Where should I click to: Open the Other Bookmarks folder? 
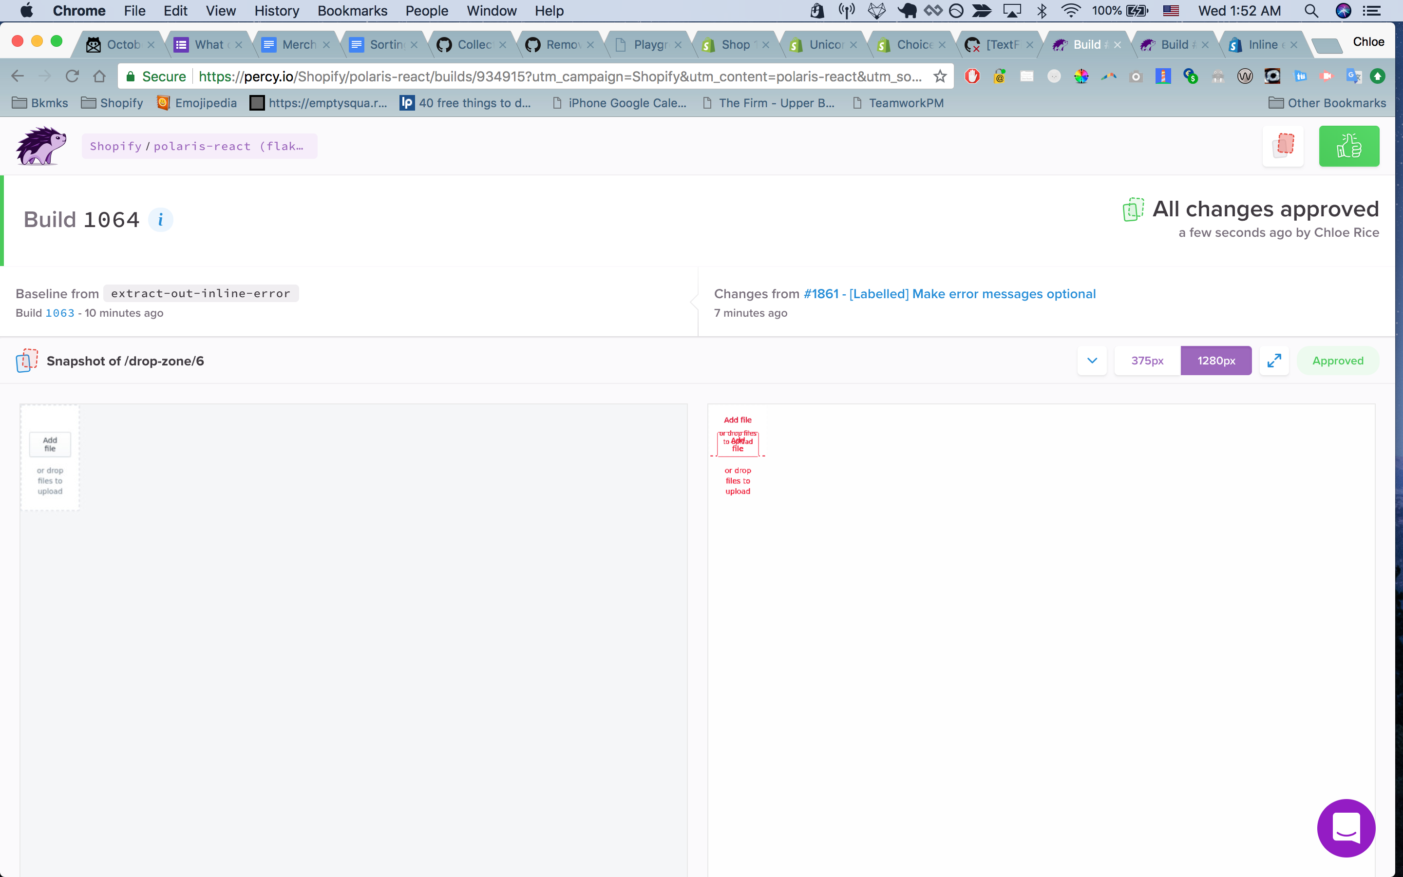[1327, 103]
